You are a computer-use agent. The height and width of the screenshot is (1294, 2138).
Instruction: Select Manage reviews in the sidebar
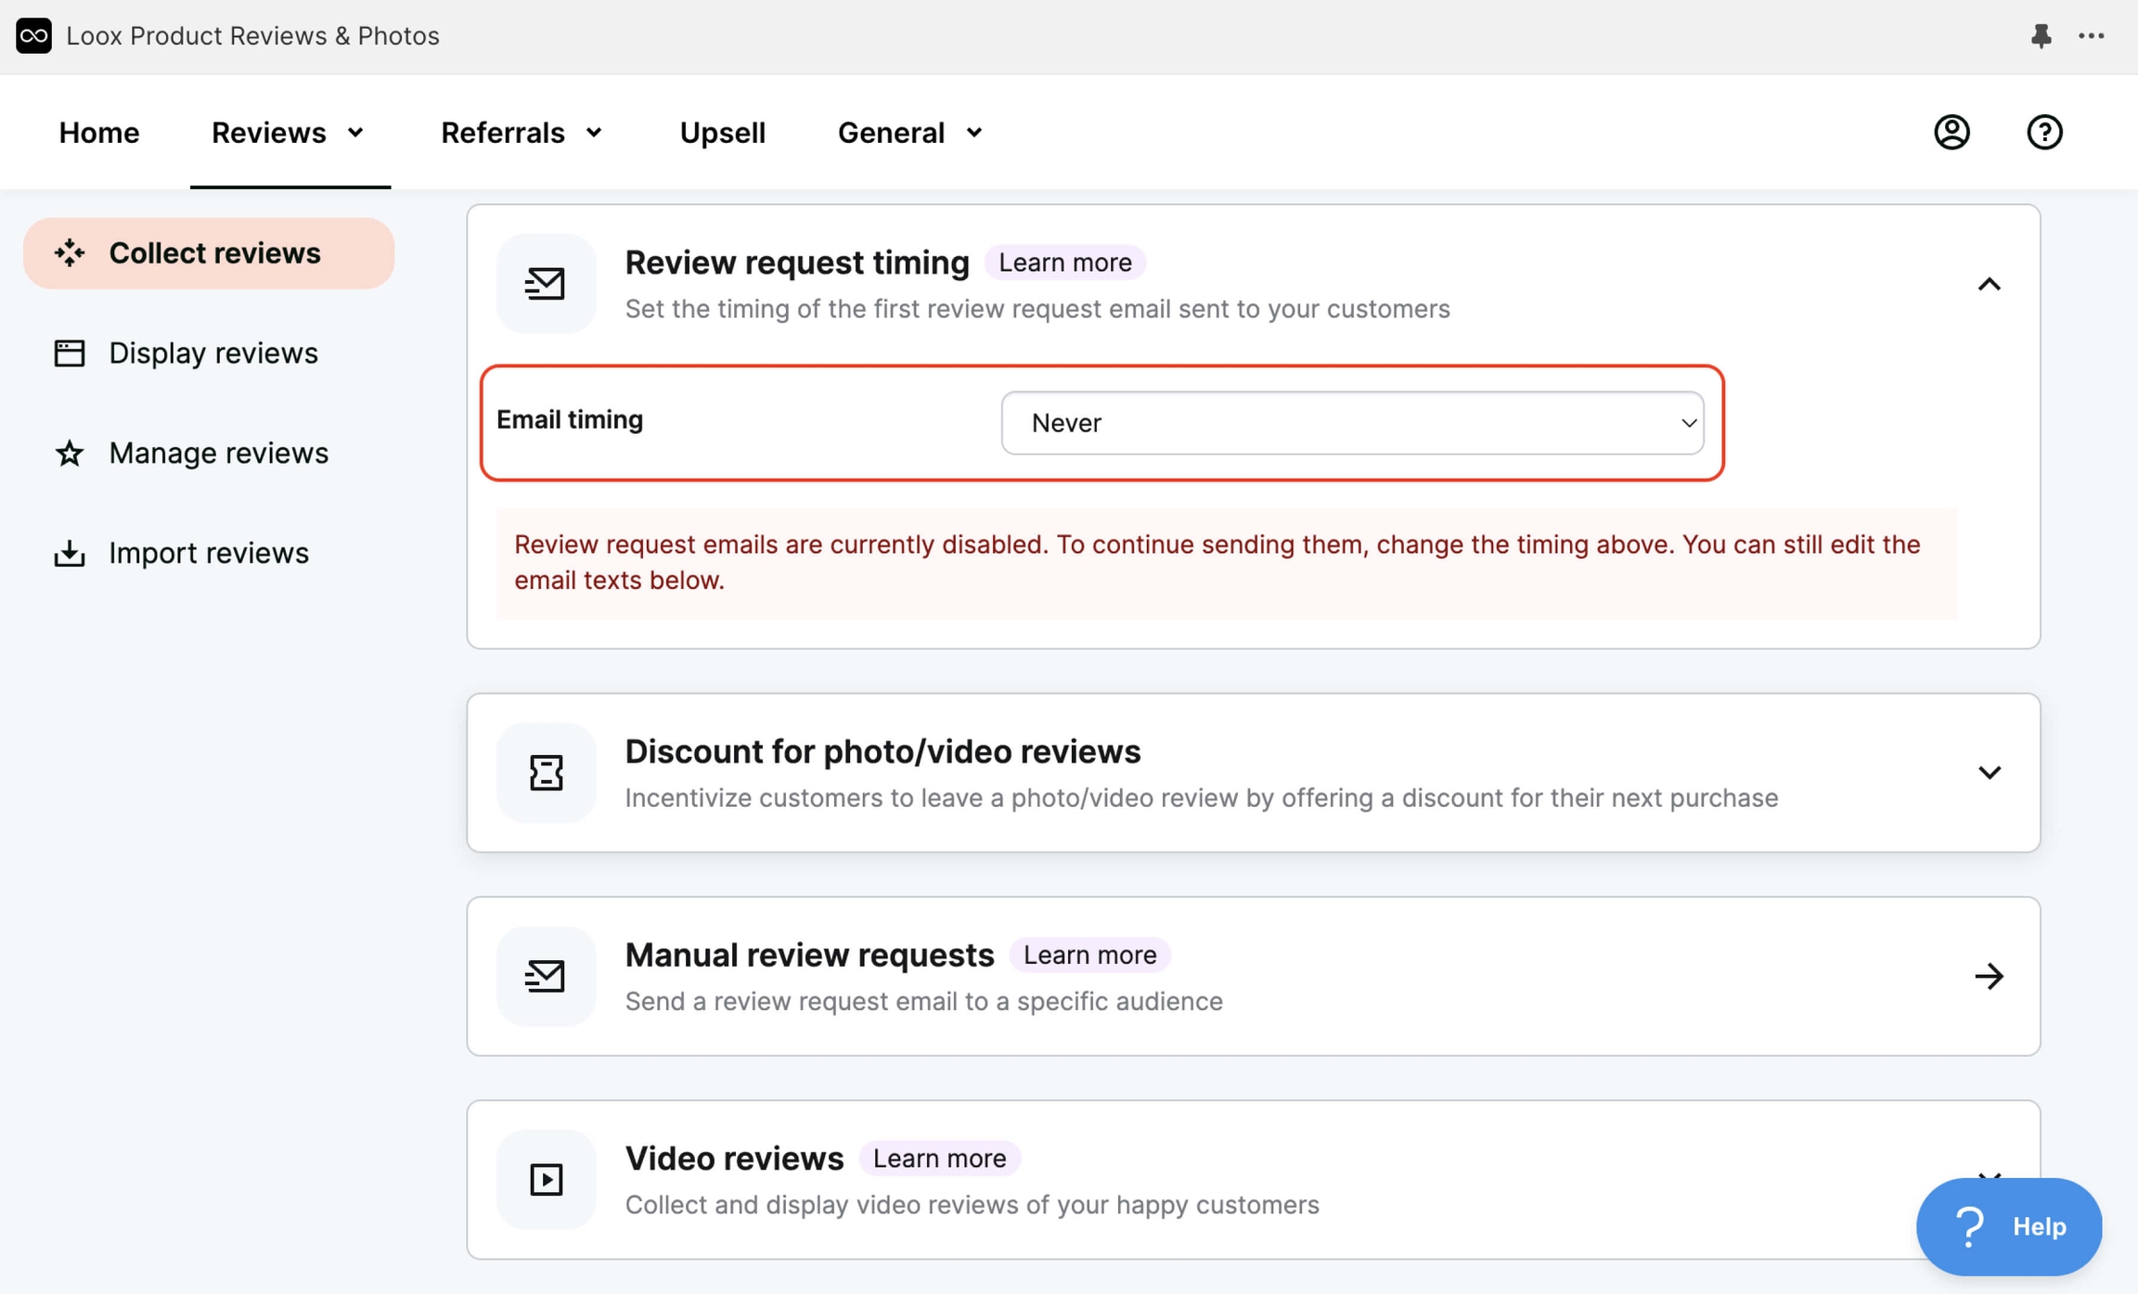click(218, 453)
